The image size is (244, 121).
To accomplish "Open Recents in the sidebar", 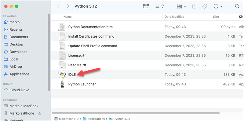I will tap(13, 29).
